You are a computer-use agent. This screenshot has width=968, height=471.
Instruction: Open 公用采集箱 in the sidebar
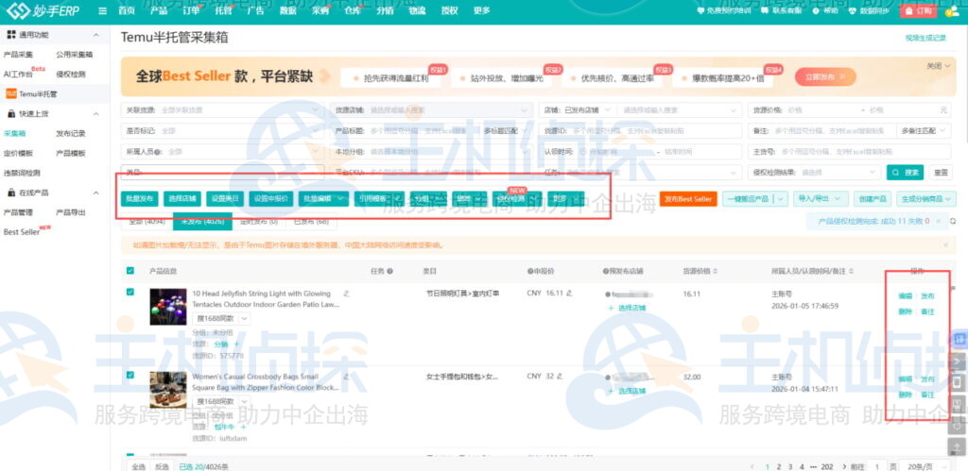(x=74, y=55)
